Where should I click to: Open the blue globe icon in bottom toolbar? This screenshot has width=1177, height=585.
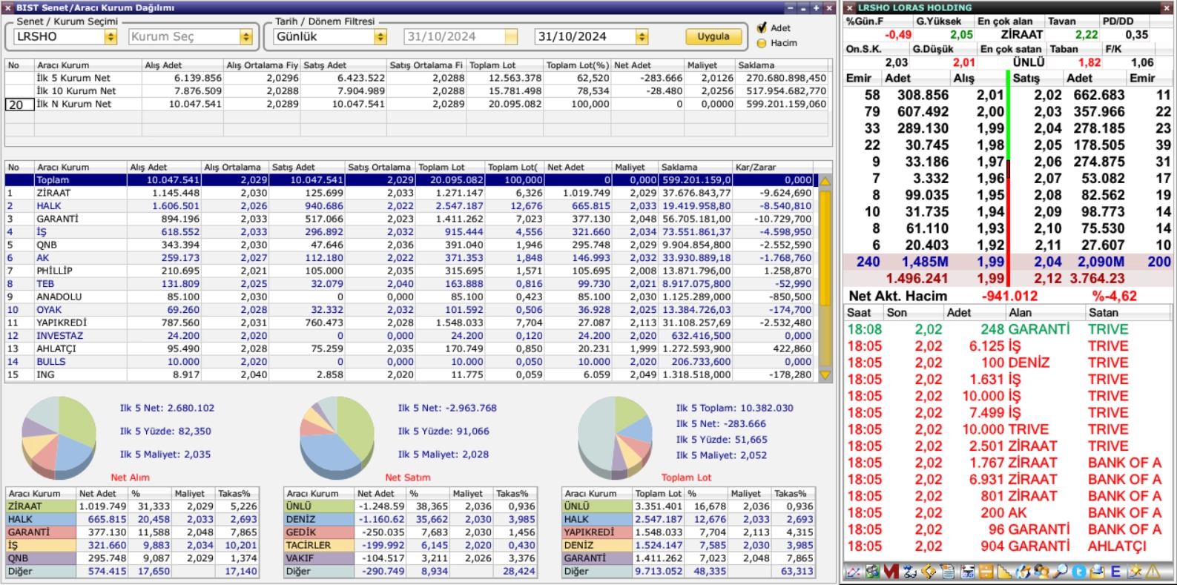coord(1023,572)
